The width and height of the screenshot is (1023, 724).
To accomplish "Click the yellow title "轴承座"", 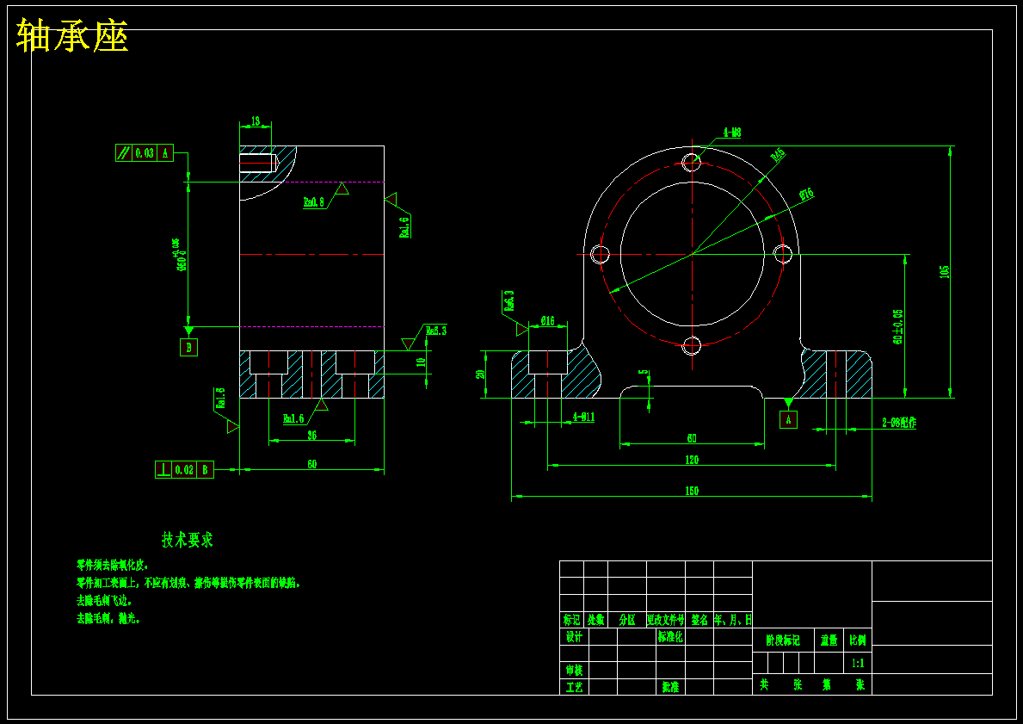I will (x=71, y=35).
